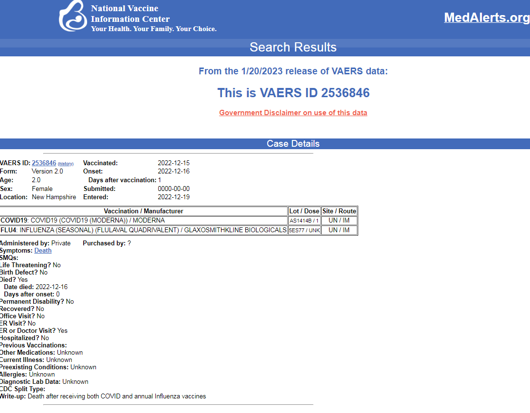Select lot cell 5ES77 / UNK

click(x=304, y=230)
